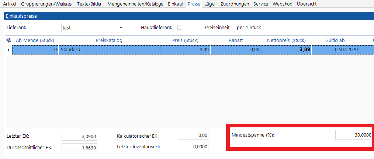Open the Zuordnungen tab
Image resolution: width=374 pixels, height=159 pixels.
click(x=235, y=4)
